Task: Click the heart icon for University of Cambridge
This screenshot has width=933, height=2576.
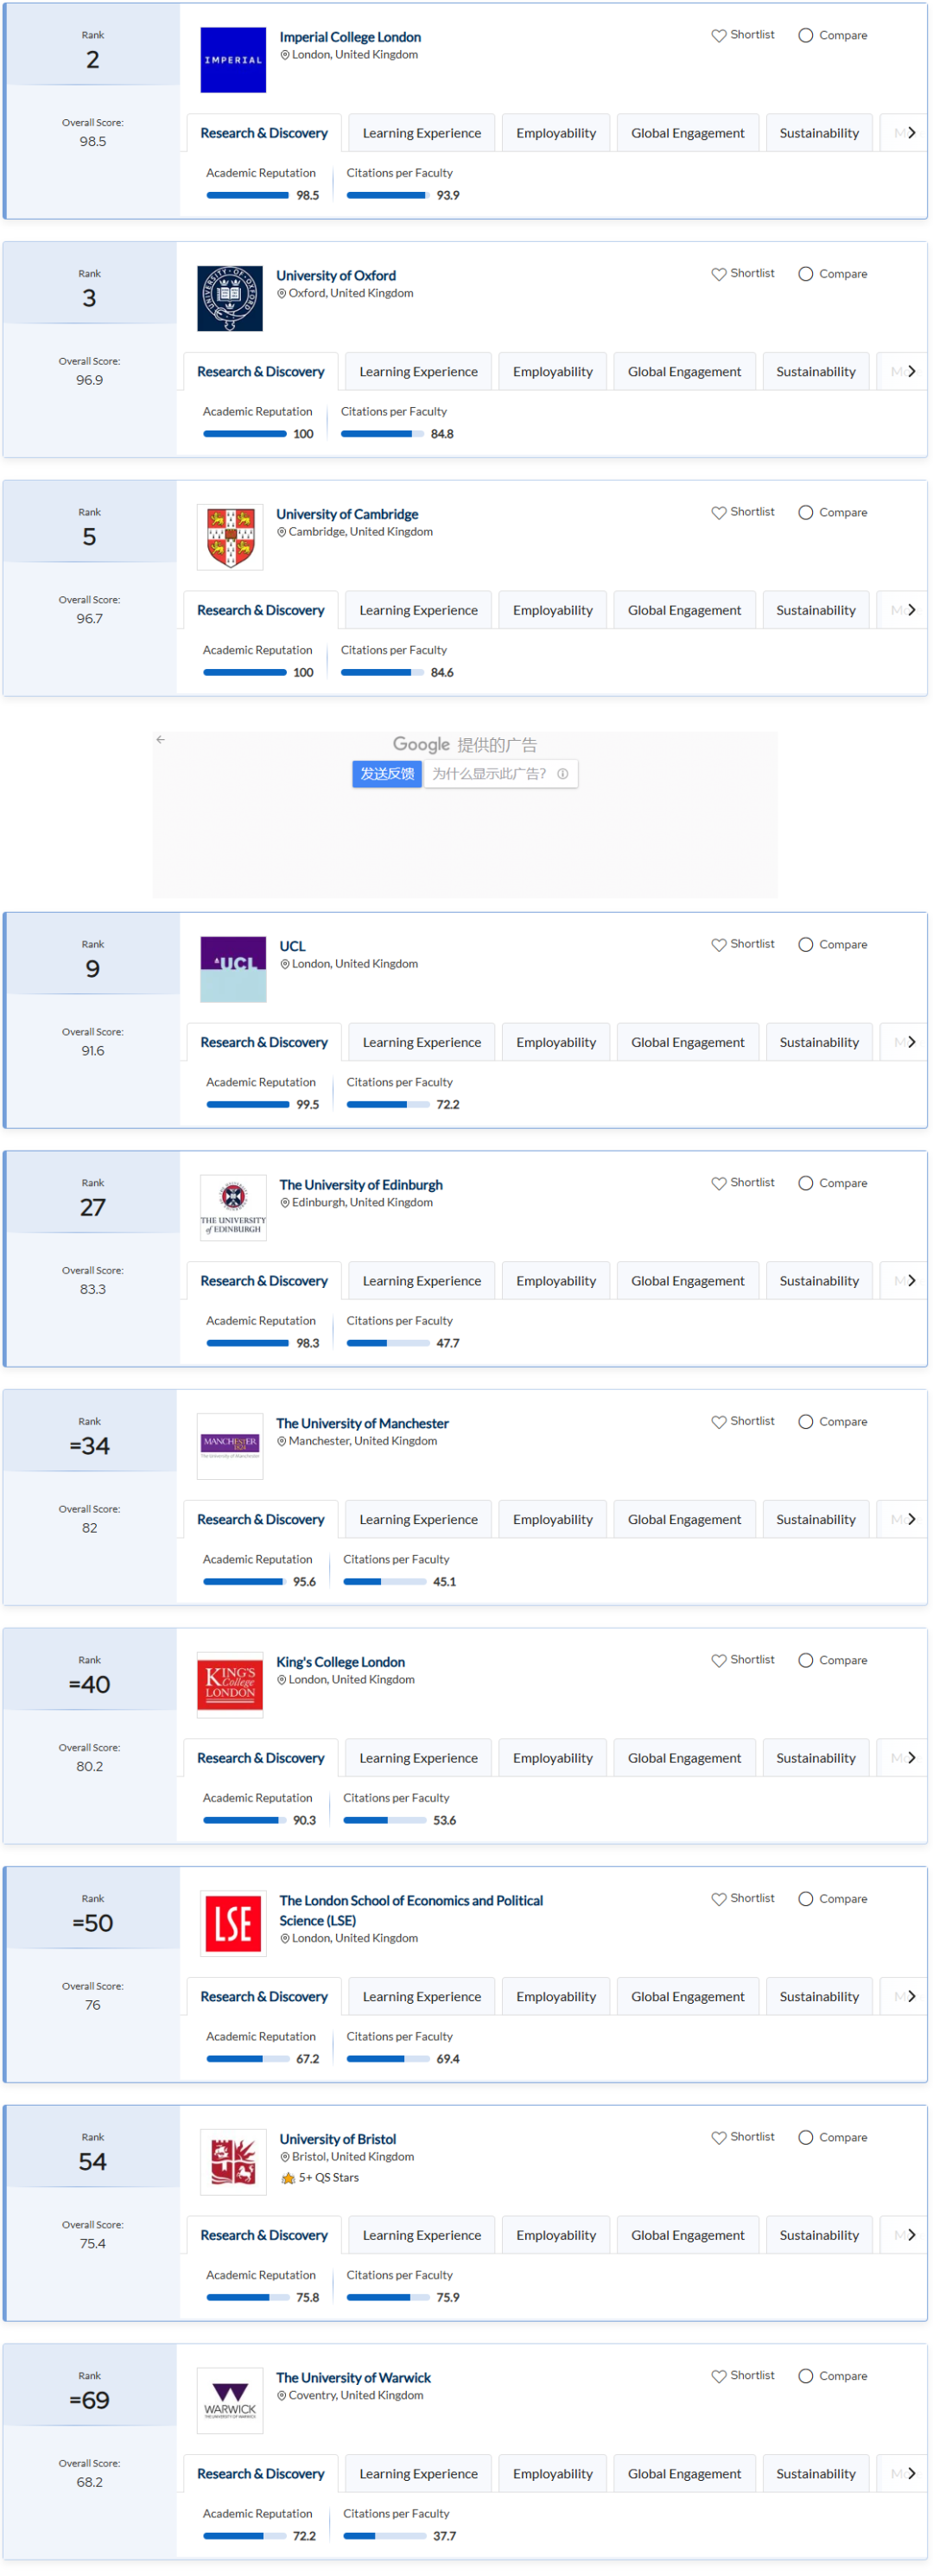Action: tap(718, 512)
